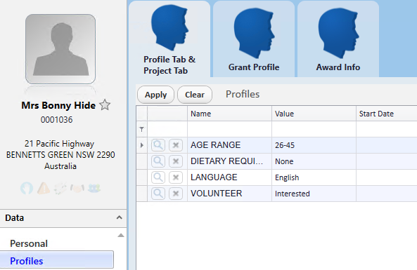The image size is (417, 270).
Task: Open lookup for LANGUAGE row
Action: click(x=158, y=177)
